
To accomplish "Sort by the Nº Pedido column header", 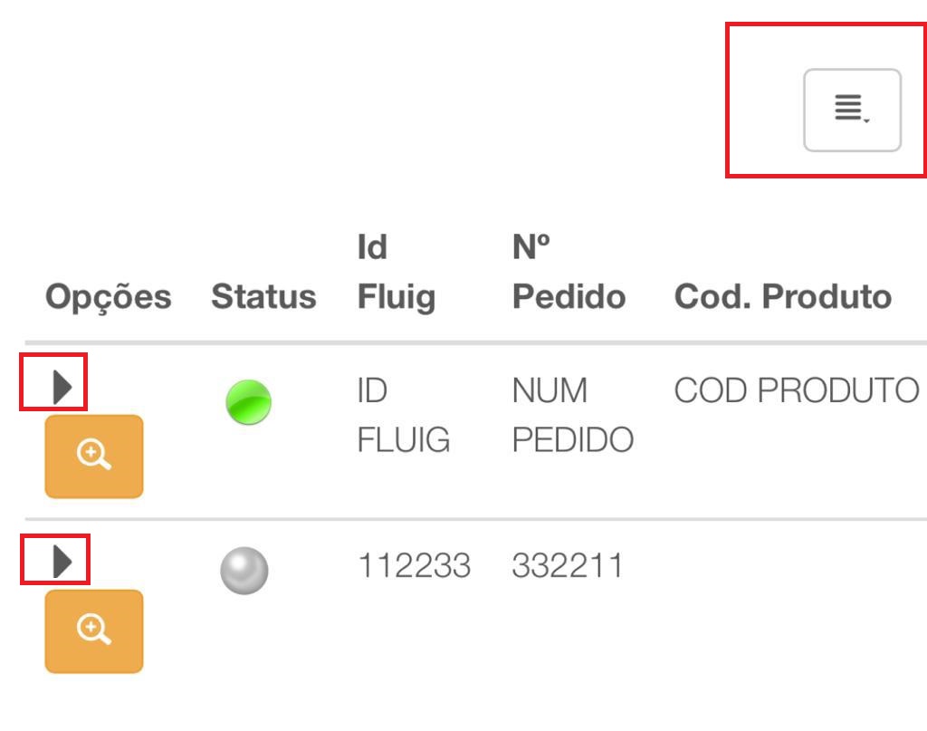I will pyautogui.click(x=569, y=272).
